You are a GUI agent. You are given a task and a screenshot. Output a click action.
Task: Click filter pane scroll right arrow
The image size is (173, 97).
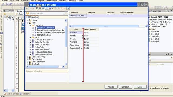pyautogui.click(x=147, y=26)
